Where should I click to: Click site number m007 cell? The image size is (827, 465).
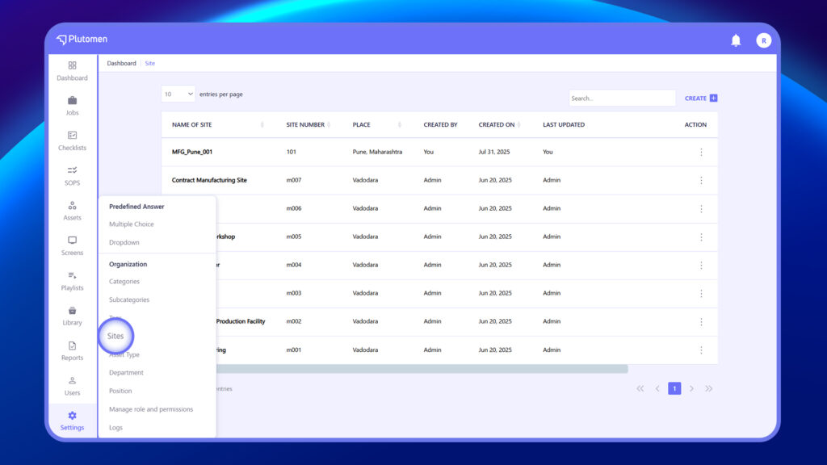point(294,180)
